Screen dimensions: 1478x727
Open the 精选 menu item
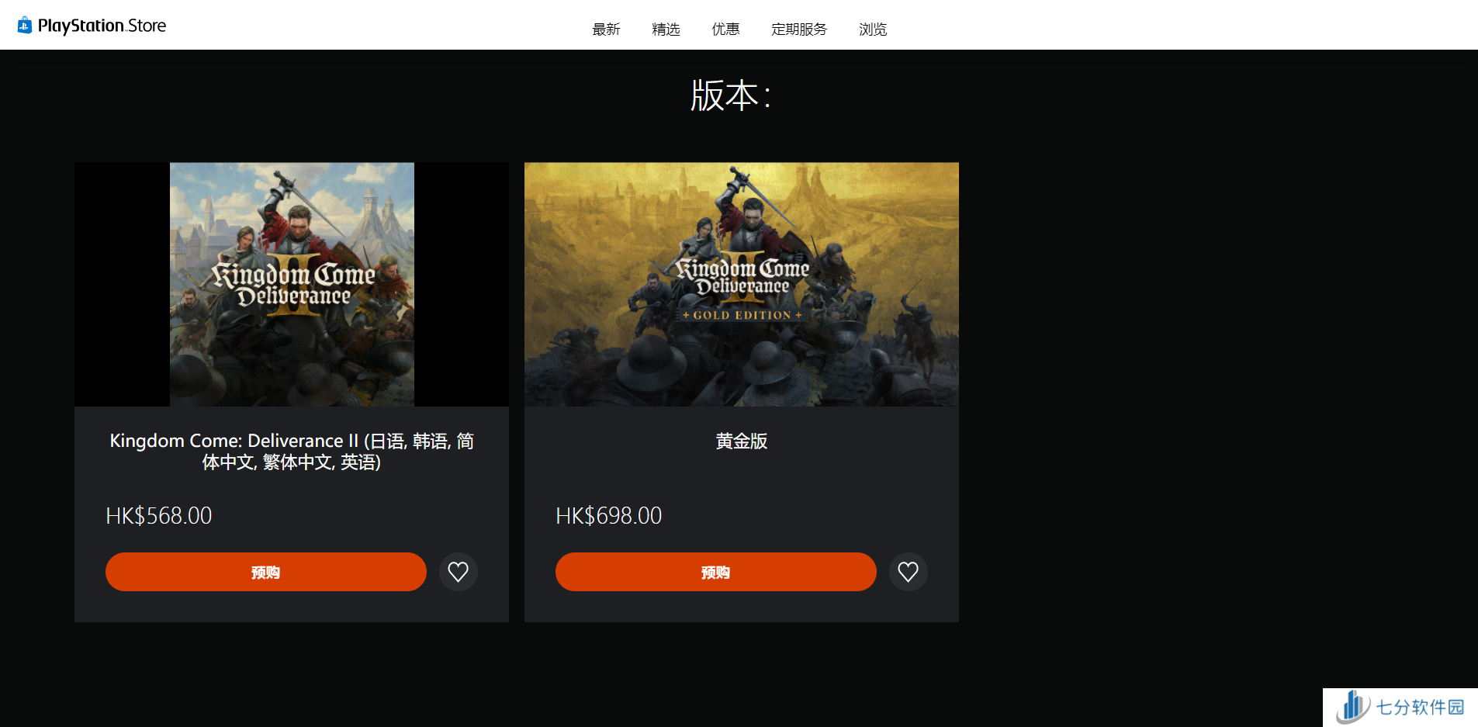point(666,29)
